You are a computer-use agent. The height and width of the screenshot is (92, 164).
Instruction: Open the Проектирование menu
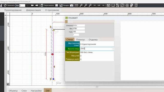[13, 10]
